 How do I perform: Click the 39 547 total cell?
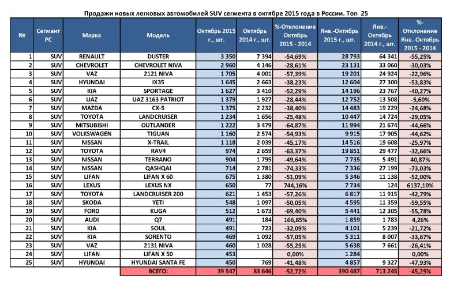click(216, 270)
